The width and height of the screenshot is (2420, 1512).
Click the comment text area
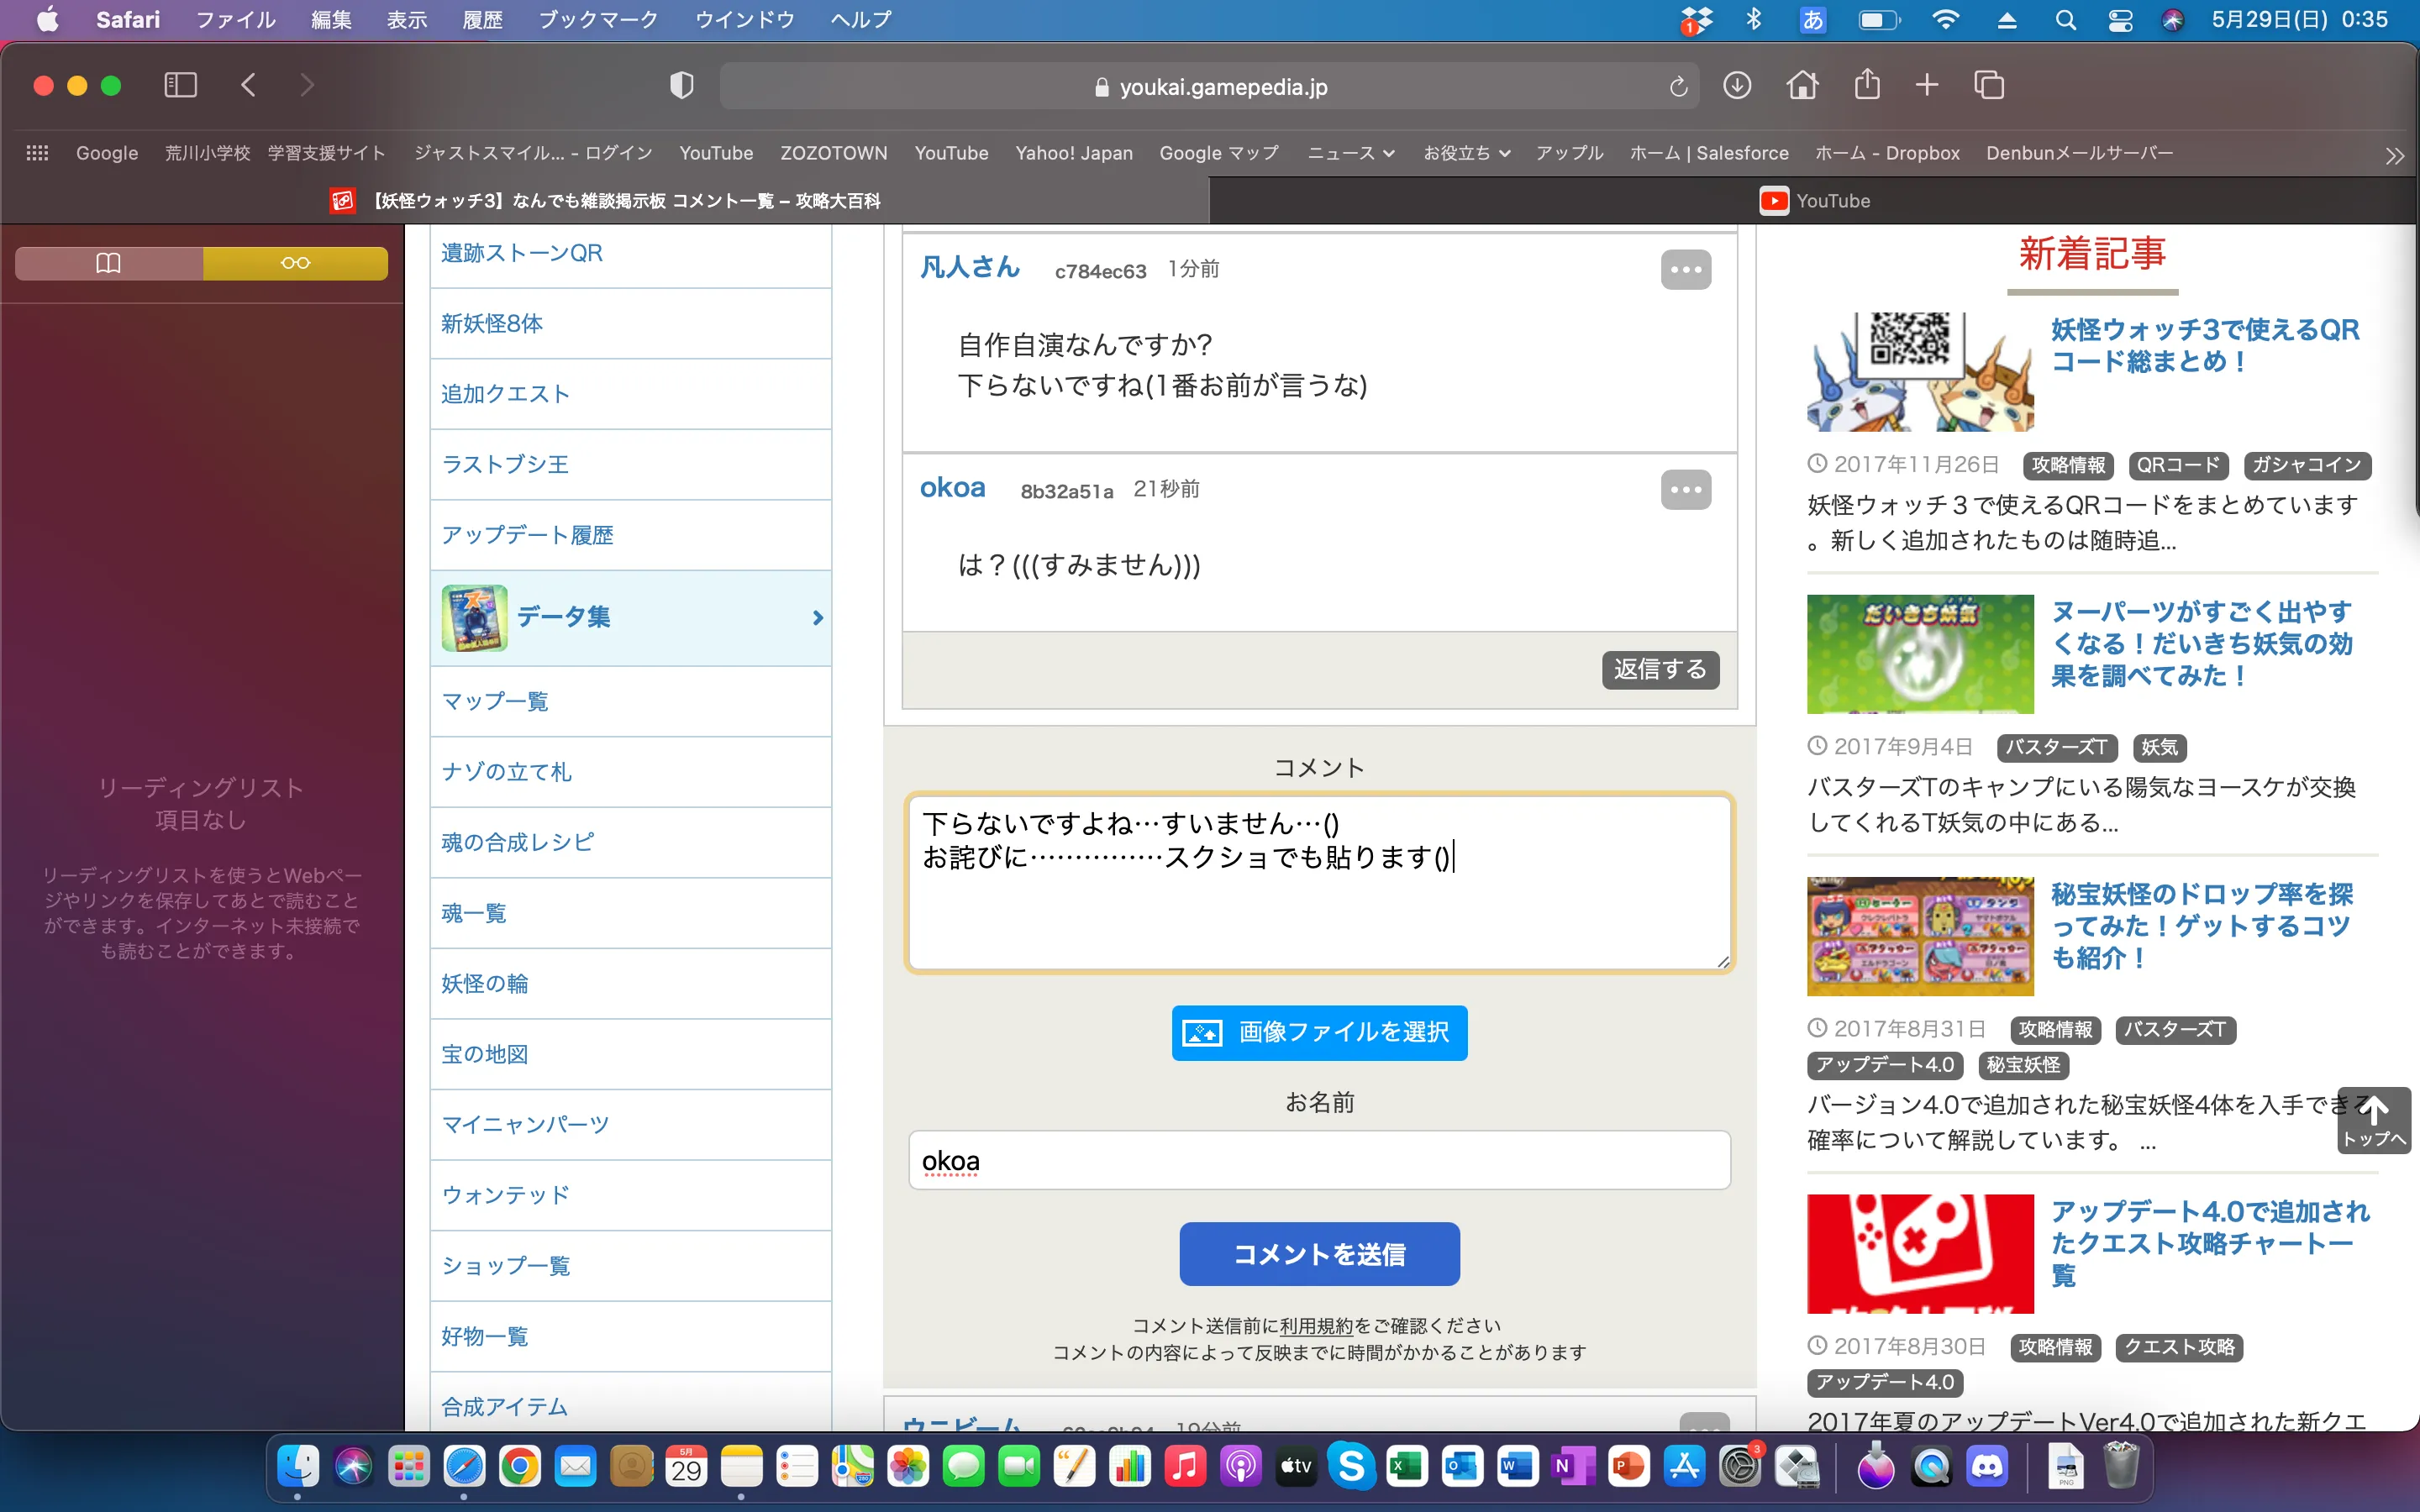(x=1319, y=883)
